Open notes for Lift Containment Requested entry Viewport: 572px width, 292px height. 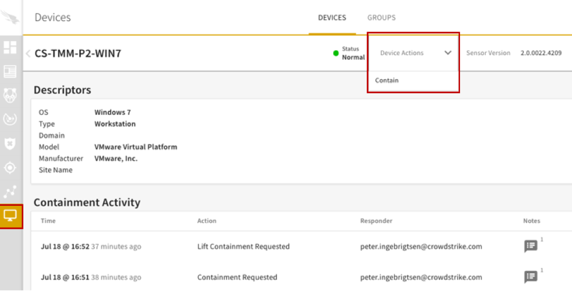(x=530, y=246)
